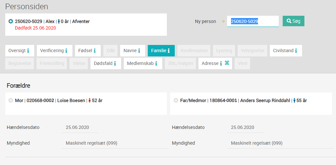Viewport: 336px width, 165px height.
Task: Switch to the Civilstand tab
Action: pyautogui.click(x=286, y=51)
